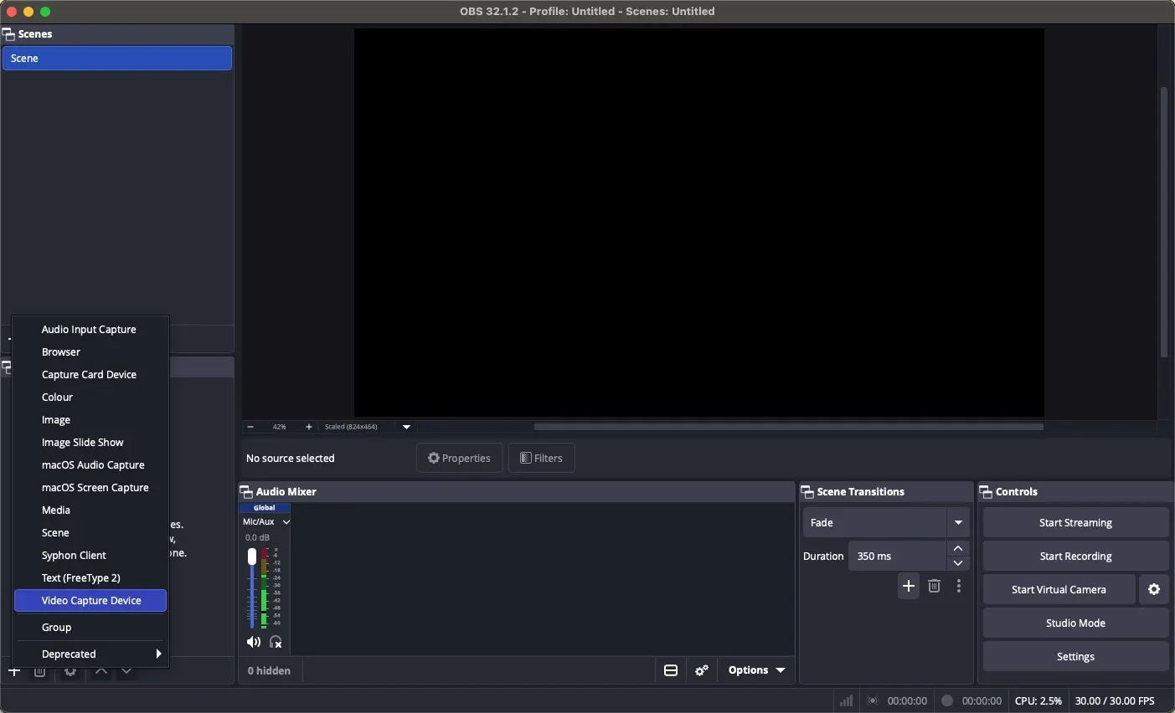Click the black preview canvas
This screenshot has height=713, width=1175.
pos(698,222)
